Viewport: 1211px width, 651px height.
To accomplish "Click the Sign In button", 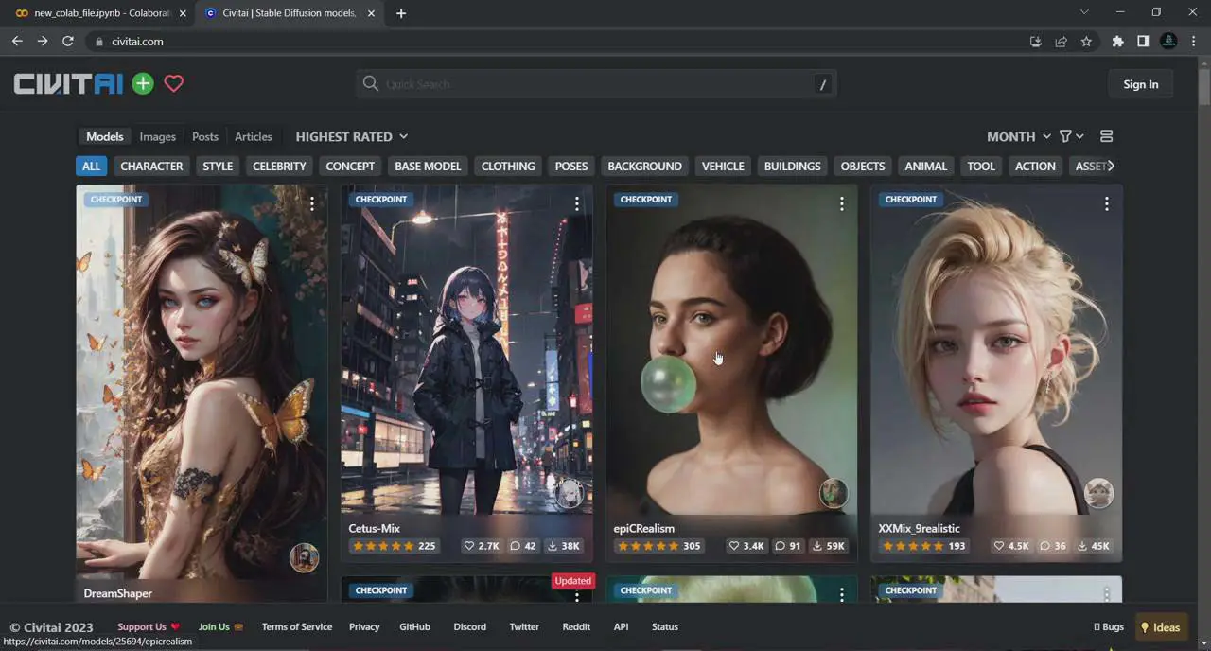I will 1140,84.
